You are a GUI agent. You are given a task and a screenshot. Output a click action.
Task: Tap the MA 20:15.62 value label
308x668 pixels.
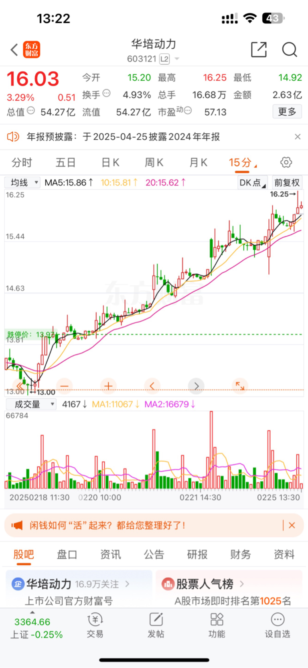pyautogui.click(x=166, y=183)
